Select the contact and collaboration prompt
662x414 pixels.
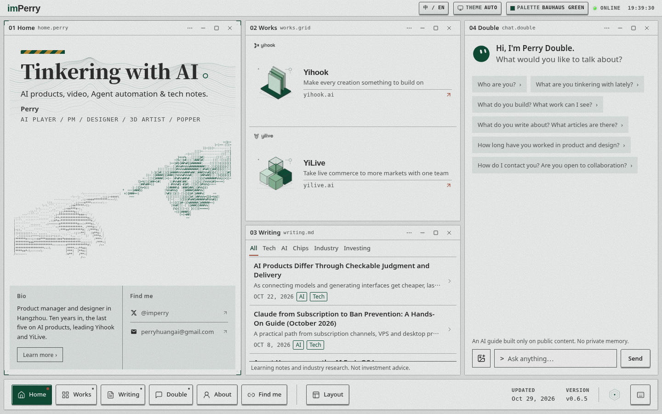coord(555,165)
